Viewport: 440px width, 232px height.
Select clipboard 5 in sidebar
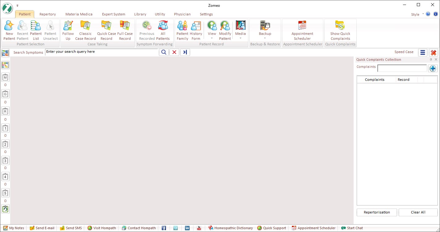(5, 193)
